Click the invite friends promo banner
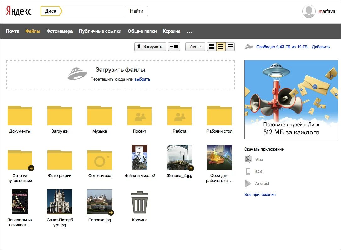Image resolution: width=341 pixels, height=250 pixels. [291, 99]
